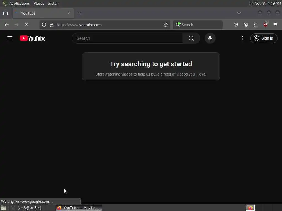Start voice search with microphone icon
Image resolution: width=282 pixels, height=211 pixels.
pyautogui.click(x=210, y=38)
